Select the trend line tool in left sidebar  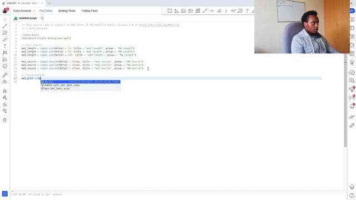pos(5,26)
